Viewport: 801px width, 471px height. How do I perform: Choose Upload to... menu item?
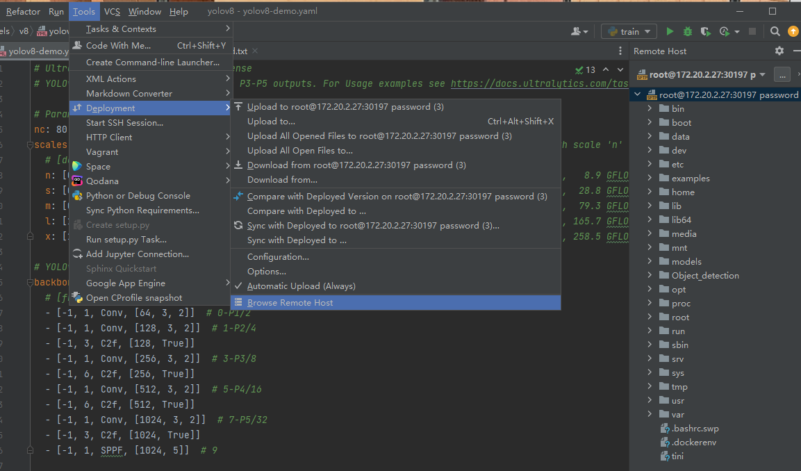395,122
